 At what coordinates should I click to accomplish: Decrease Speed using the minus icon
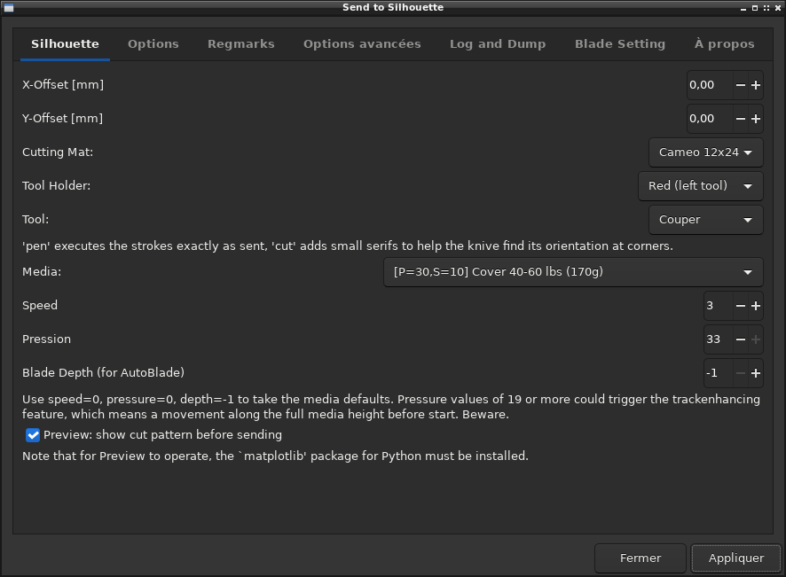tap(741, 306)
